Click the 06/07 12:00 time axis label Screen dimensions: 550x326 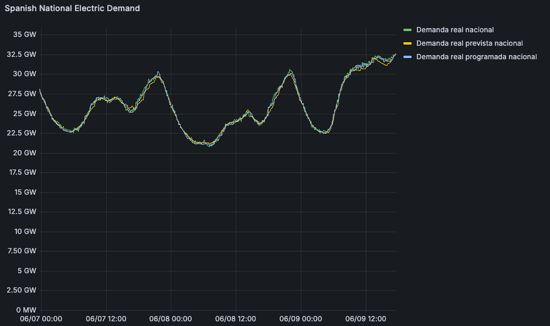pos(106,319)
